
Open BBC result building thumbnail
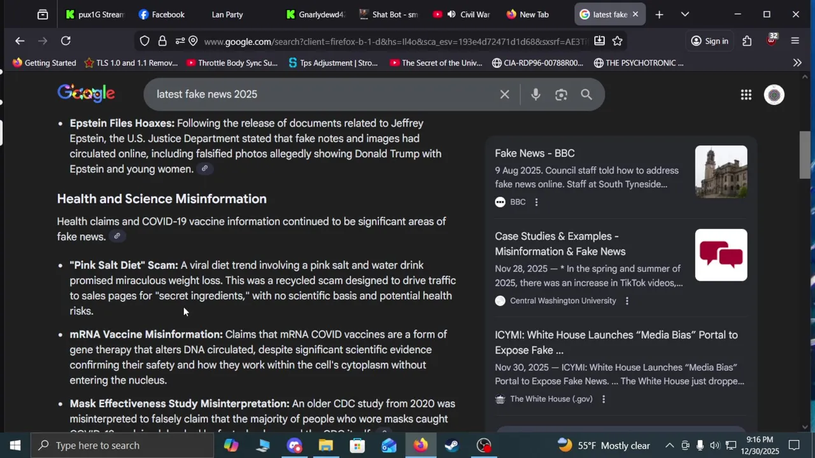tap(721, 172)
